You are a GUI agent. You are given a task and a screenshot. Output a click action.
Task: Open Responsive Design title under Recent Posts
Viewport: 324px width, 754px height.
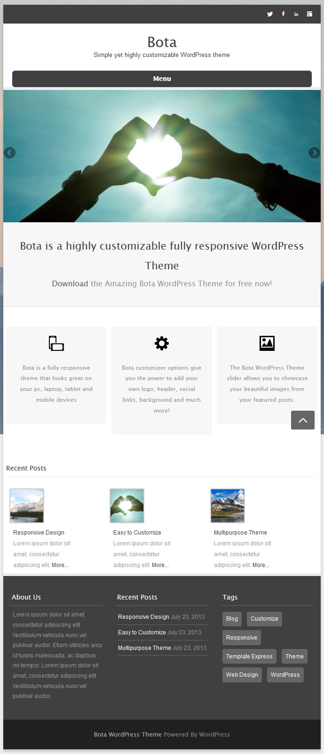pos(39,533)
